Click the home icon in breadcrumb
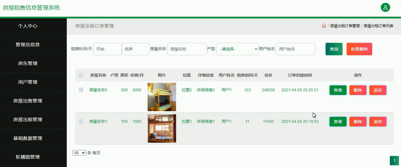 click(x=324, y=26)
